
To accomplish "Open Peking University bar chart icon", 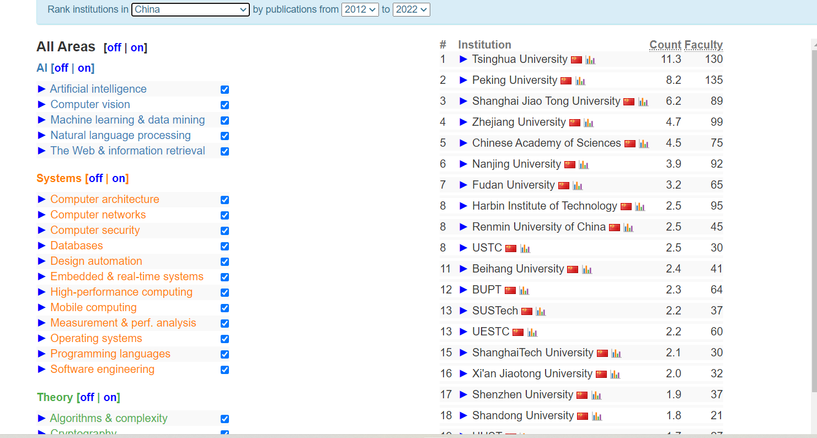I will [x=580, y=81].
